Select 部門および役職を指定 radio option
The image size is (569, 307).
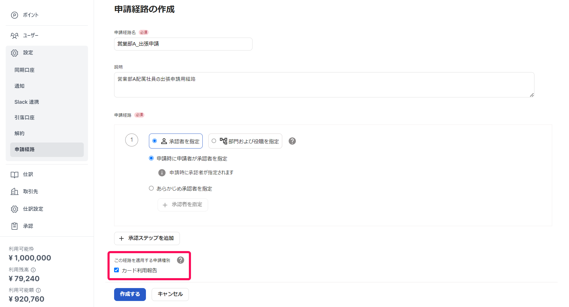(x=214, y=141)
